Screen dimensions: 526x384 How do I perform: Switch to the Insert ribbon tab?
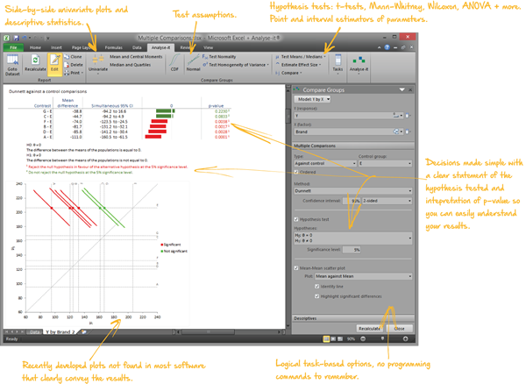pos(56,47)
